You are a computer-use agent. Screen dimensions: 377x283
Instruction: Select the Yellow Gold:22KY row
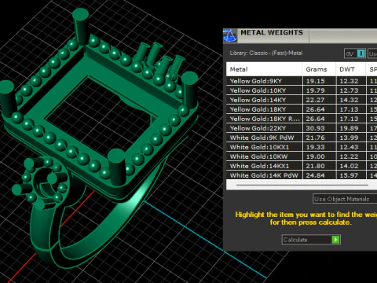point(302,128)
